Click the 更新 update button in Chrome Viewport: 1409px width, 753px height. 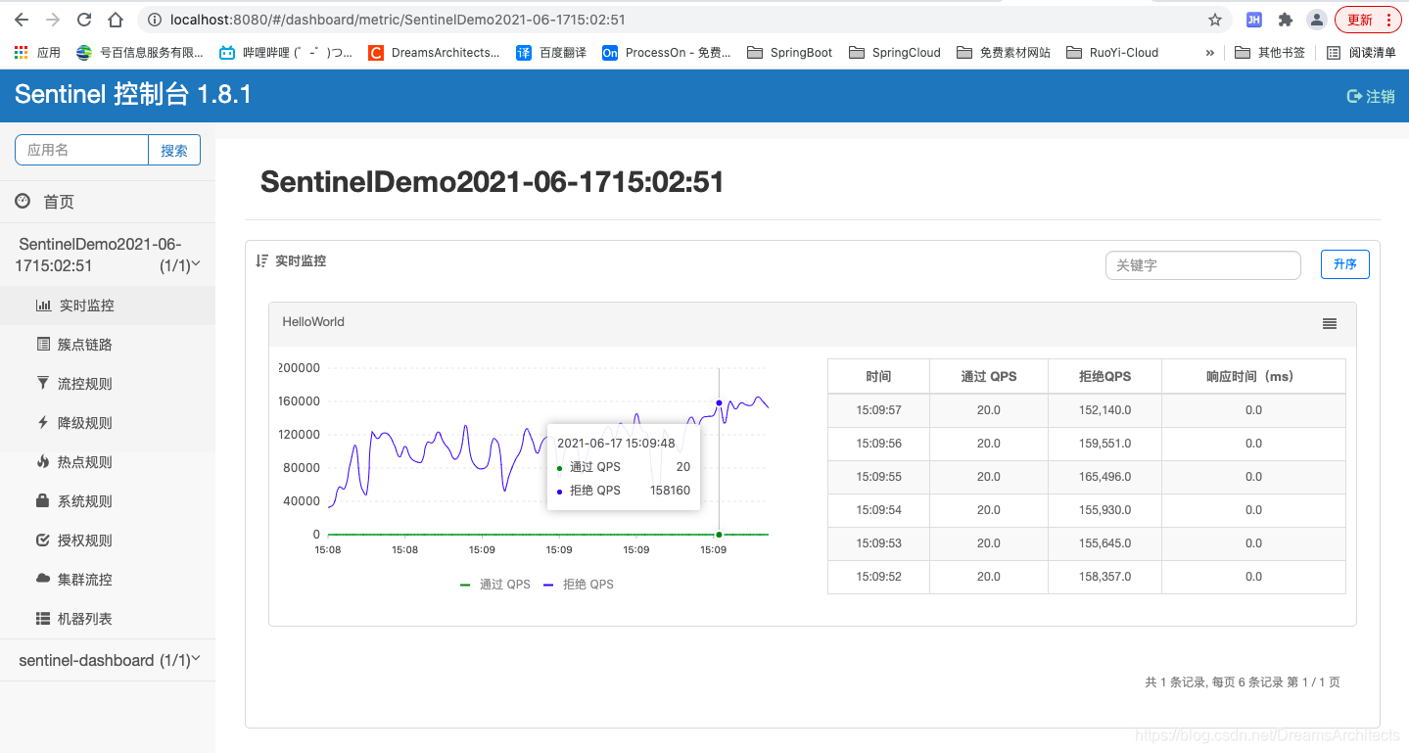(1368, 20)
